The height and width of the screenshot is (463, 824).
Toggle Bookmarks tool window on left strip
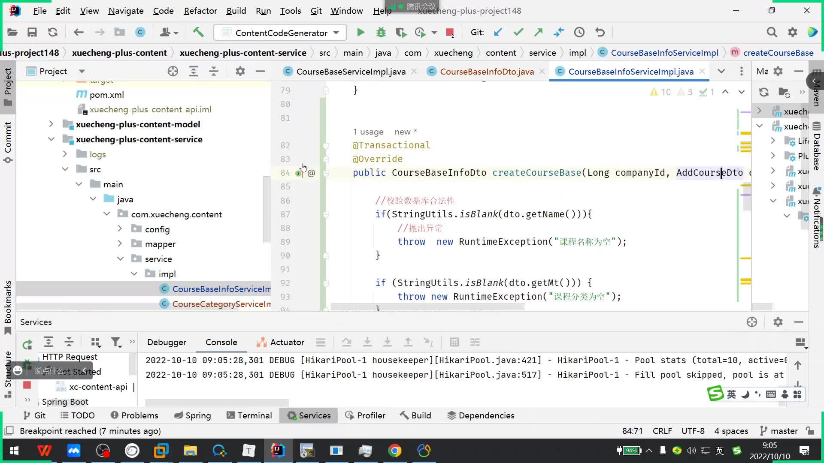[x=8, y=307]
